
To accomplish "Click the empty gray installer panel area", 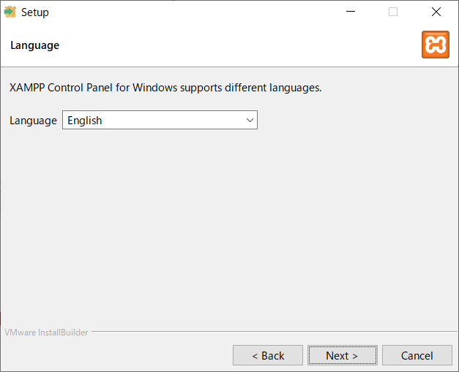I will point(230,228).
